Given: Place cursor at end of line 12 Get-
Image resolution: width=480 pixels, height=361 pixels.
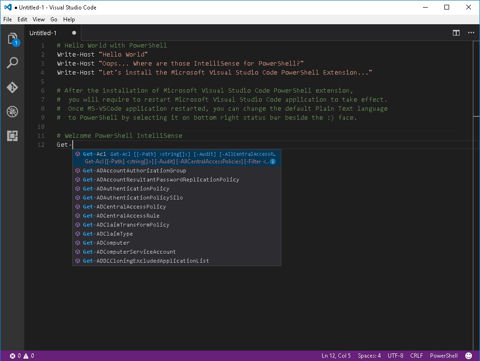Looking at the screenshot, I should 73,145.
